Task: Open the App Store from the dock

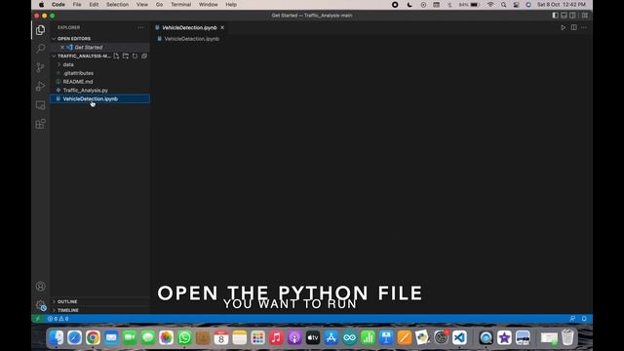Action: [x=331, y=337]
